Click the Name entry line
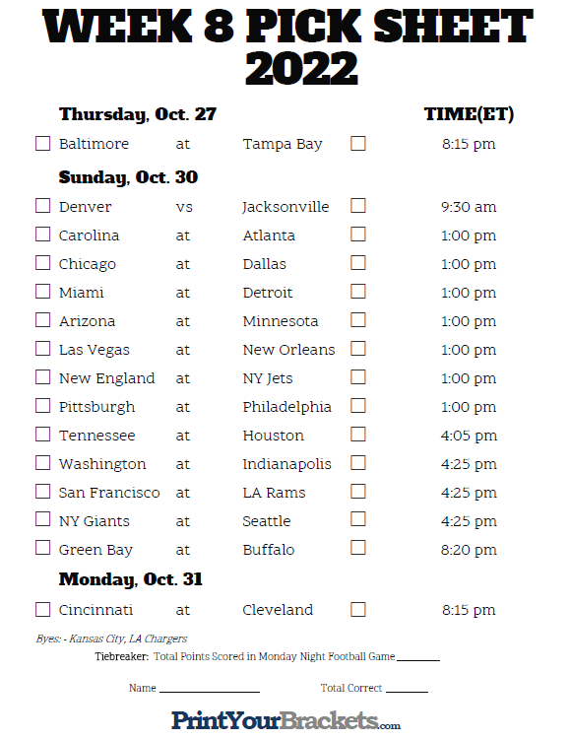The width and height of the screenshot is (571, 740). pyautogui.click(x=210, y=691)
